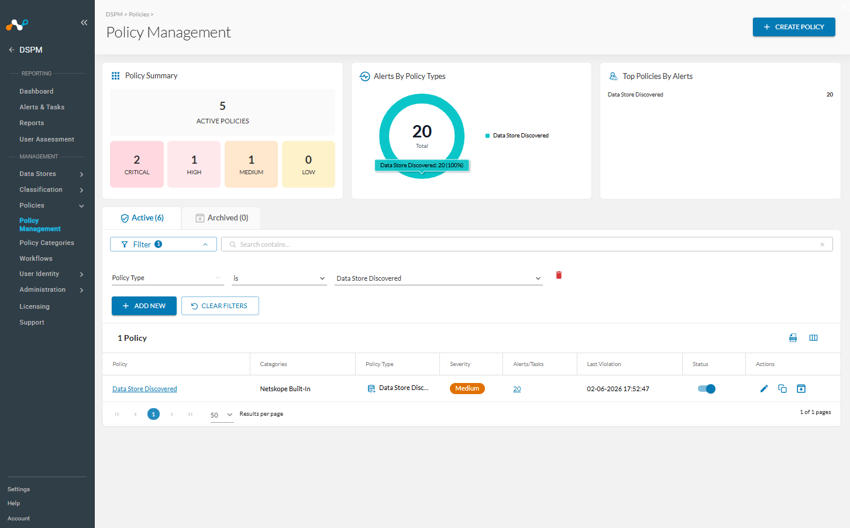The image size is (850, 528).
Task: Open the column chooser icon above the table
Action: click(813, 338)
